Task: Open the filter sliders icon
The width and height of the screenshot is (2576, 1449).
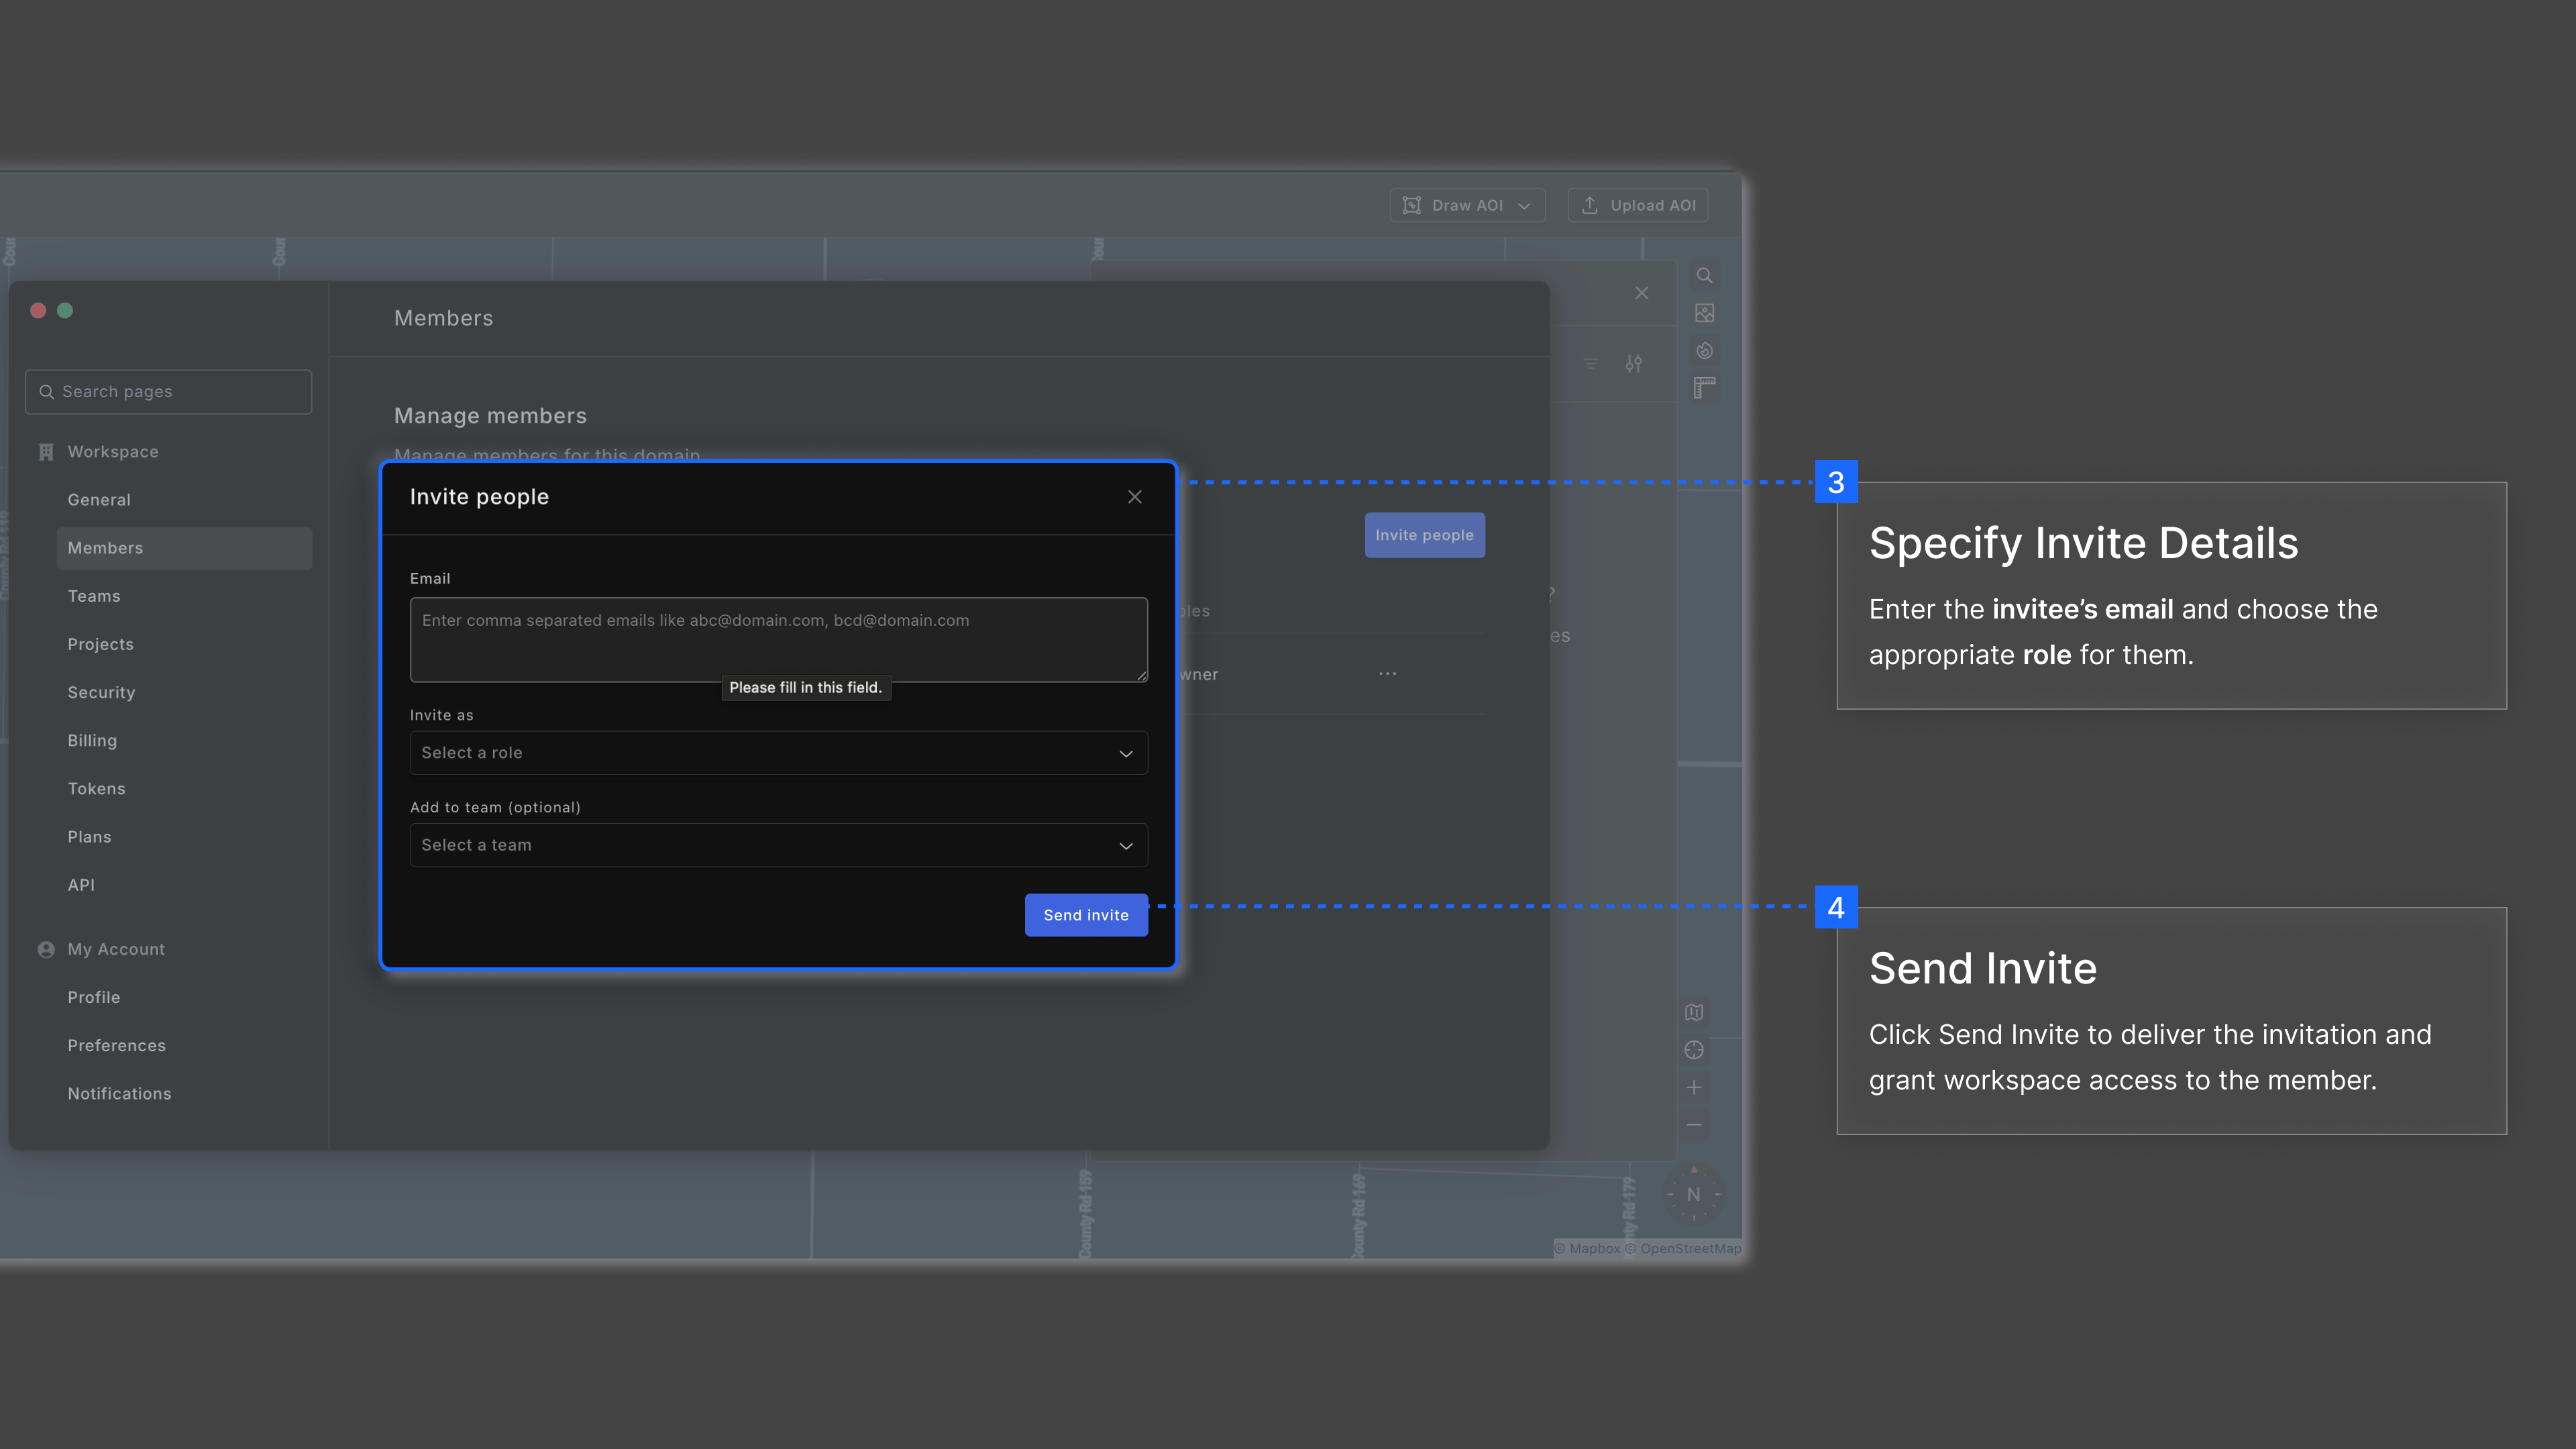Action: pos(1634,364)
